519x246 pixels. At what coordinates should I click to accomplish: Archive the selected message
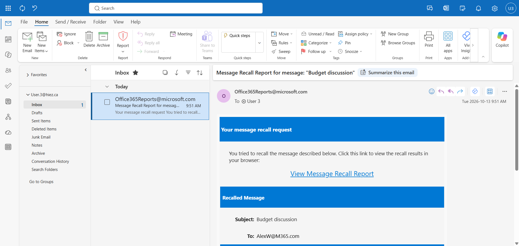pos(103,39)
